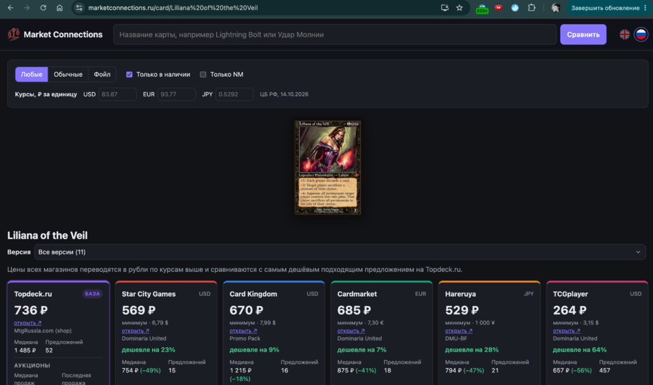This screenshot has height=385, width=653.
Task: Select the 'Обычные' finish filter
Action: click(x=68, y=75)
